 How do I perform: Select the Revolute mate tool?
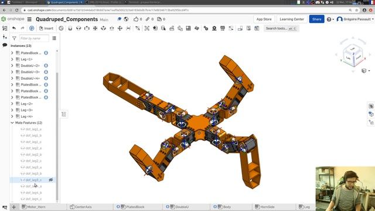pos(79,28)
